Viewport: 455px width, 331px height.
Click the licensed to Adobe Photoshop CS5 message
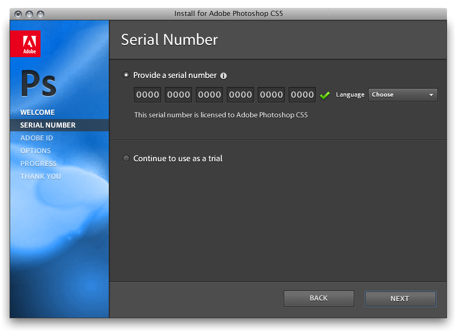pyautogui.click(x=221, y=115)
